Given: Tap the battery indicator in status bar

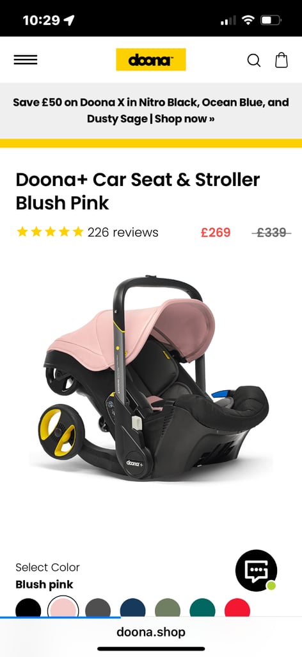Looking at the screenshot, I should point(271,20).
